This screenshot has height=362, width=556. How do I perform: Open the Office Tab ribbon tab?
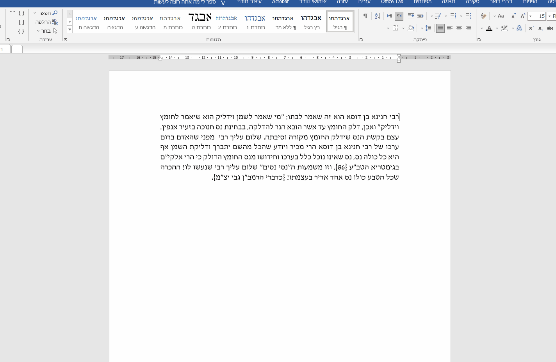392,2
